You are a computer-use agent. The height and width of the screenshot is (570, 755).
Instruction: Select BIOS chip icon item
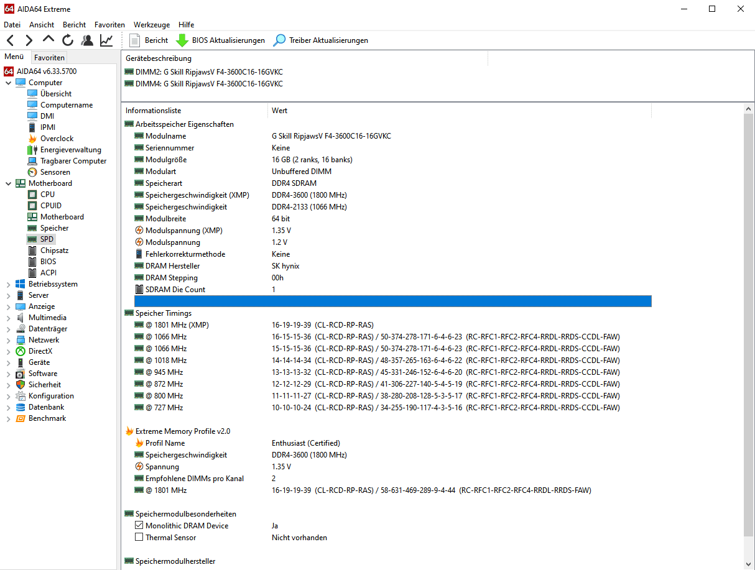[x=48, y=262]
